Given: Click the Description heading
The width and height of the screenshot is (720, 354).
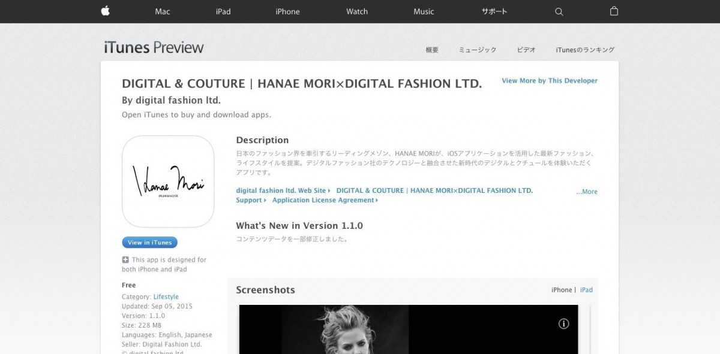Looking at the screenshot, I should [262, 140].
